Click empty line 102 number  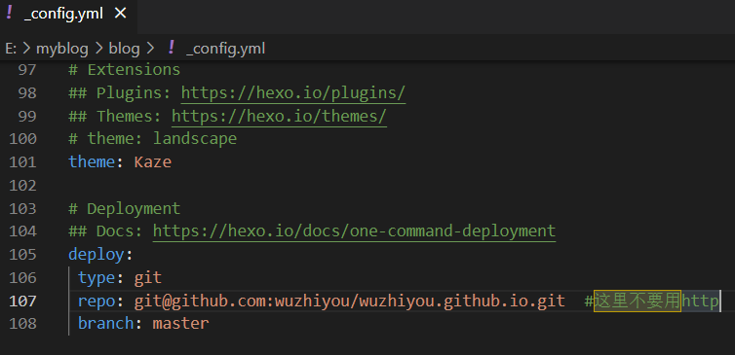click(22, 185)
